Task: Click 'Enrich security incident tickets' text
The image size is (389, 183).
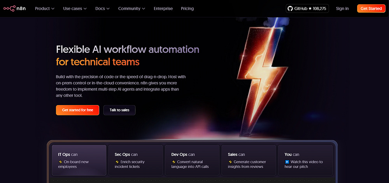Action: (x=130, y=164)
